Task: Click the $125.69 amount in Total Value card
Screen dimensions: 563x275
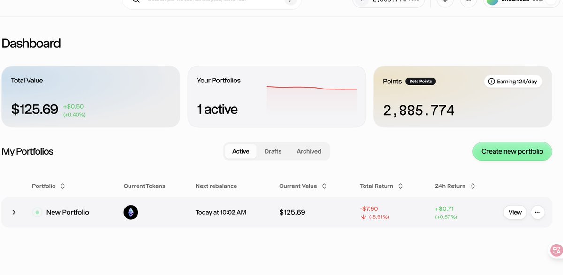Action: (x=35, y=110)
